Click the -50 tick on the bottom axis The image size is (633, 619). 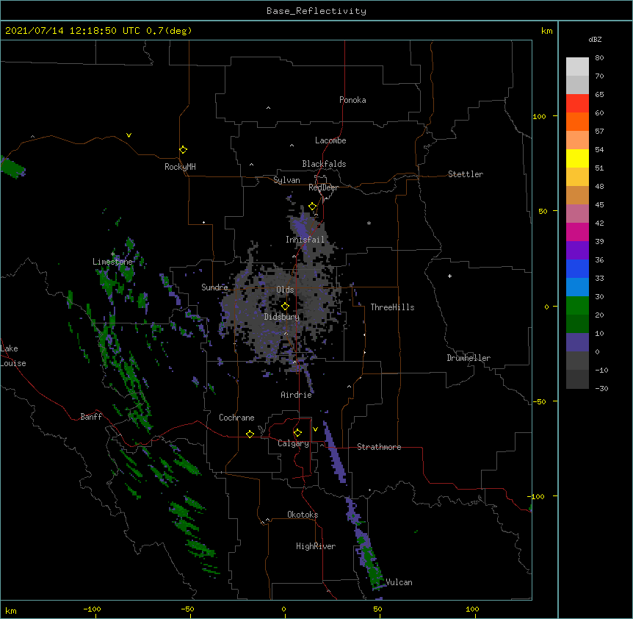click(x=187, y=609)
